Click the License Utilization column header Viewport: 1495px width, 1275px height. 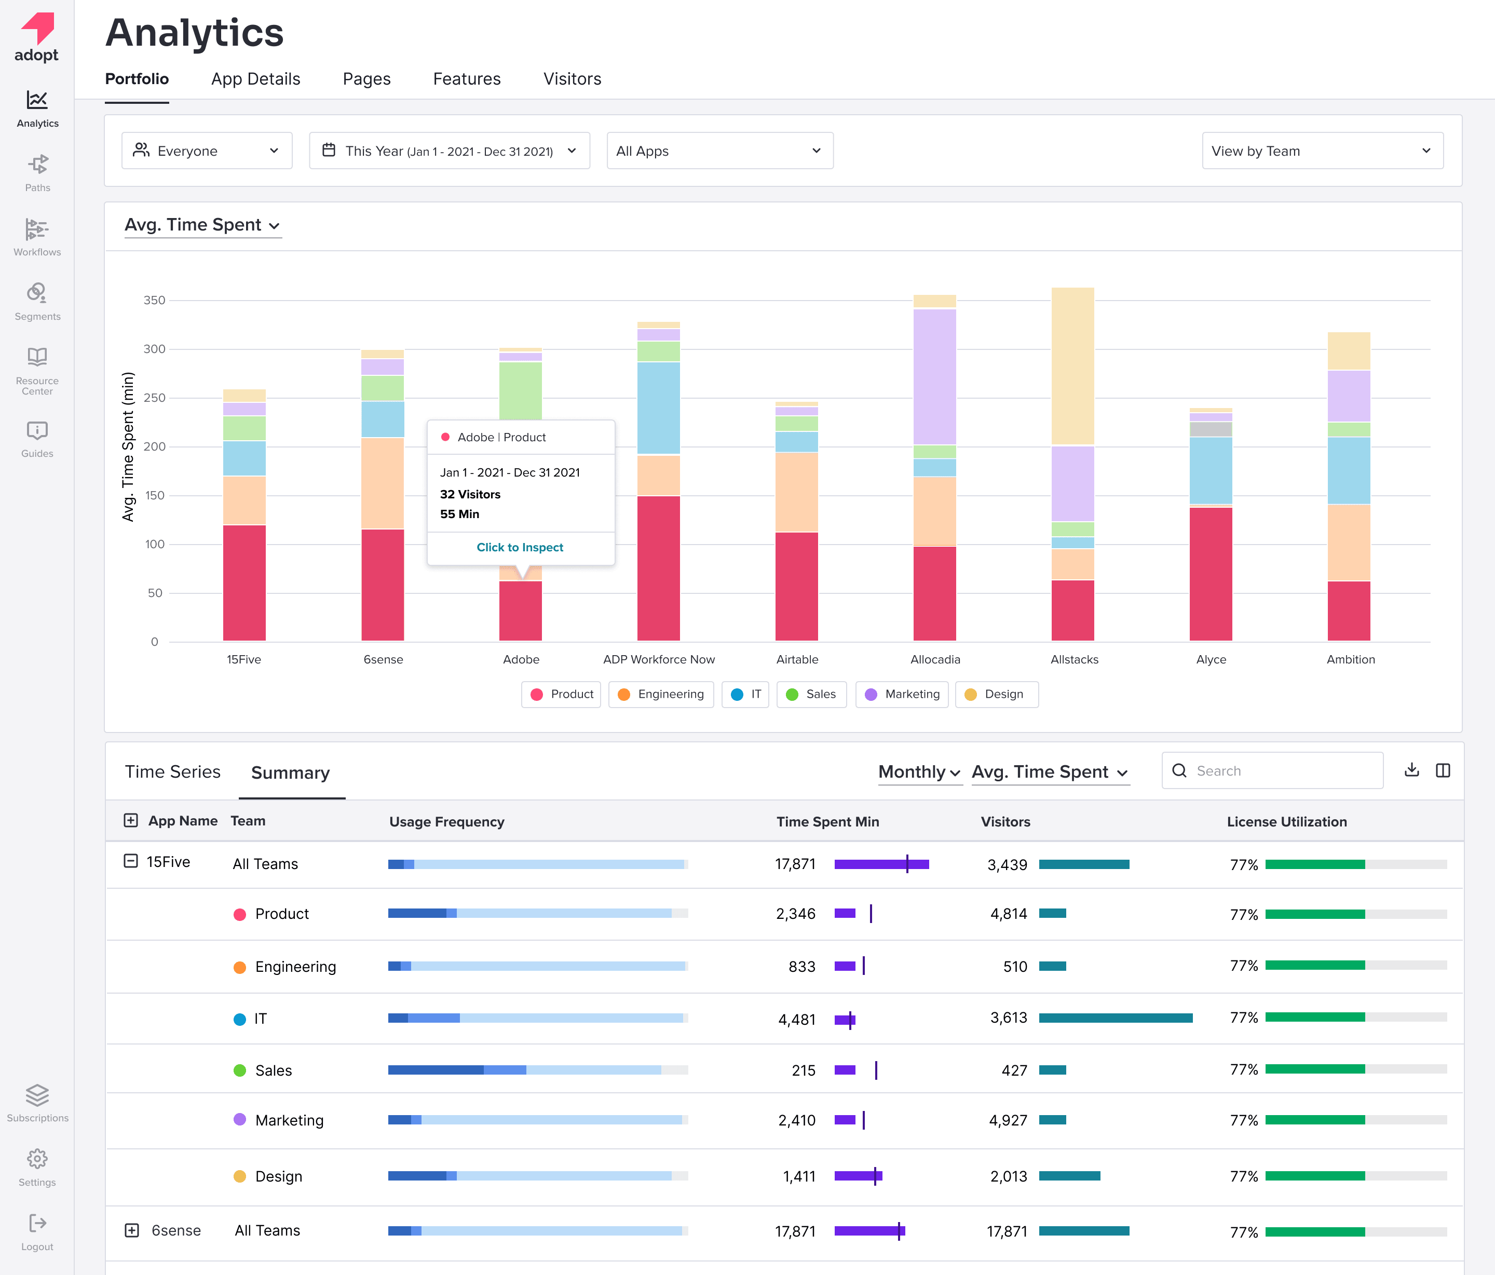coord(1286,822)
